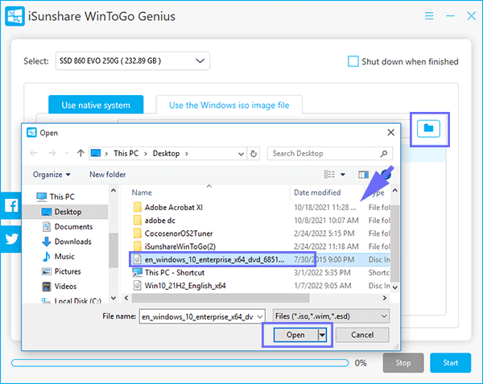Select iSunshareWinToGo(2) folder
The height and width of the screenshot is (384, 483).
(x=180, y=246)
